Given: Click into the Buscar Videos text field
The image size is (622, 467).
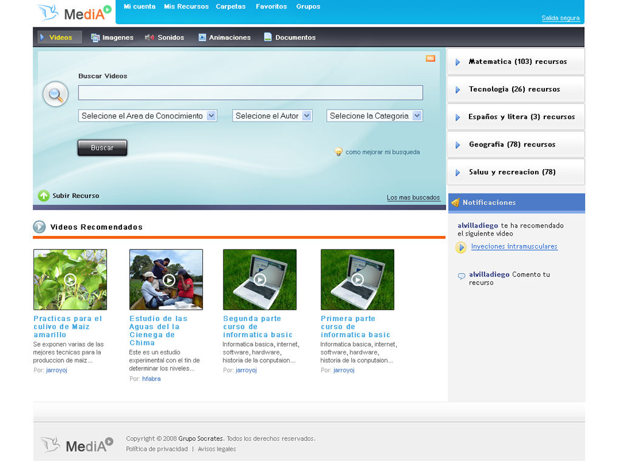Looking at the screenshot, I should click(x=250, y=92).
